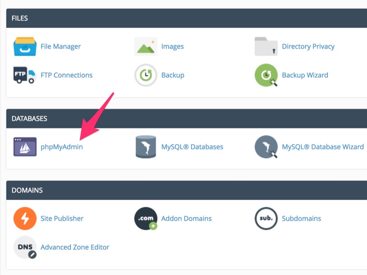367x275 pixels.
Task: Select the Backup clock icon
Action: 146,75
